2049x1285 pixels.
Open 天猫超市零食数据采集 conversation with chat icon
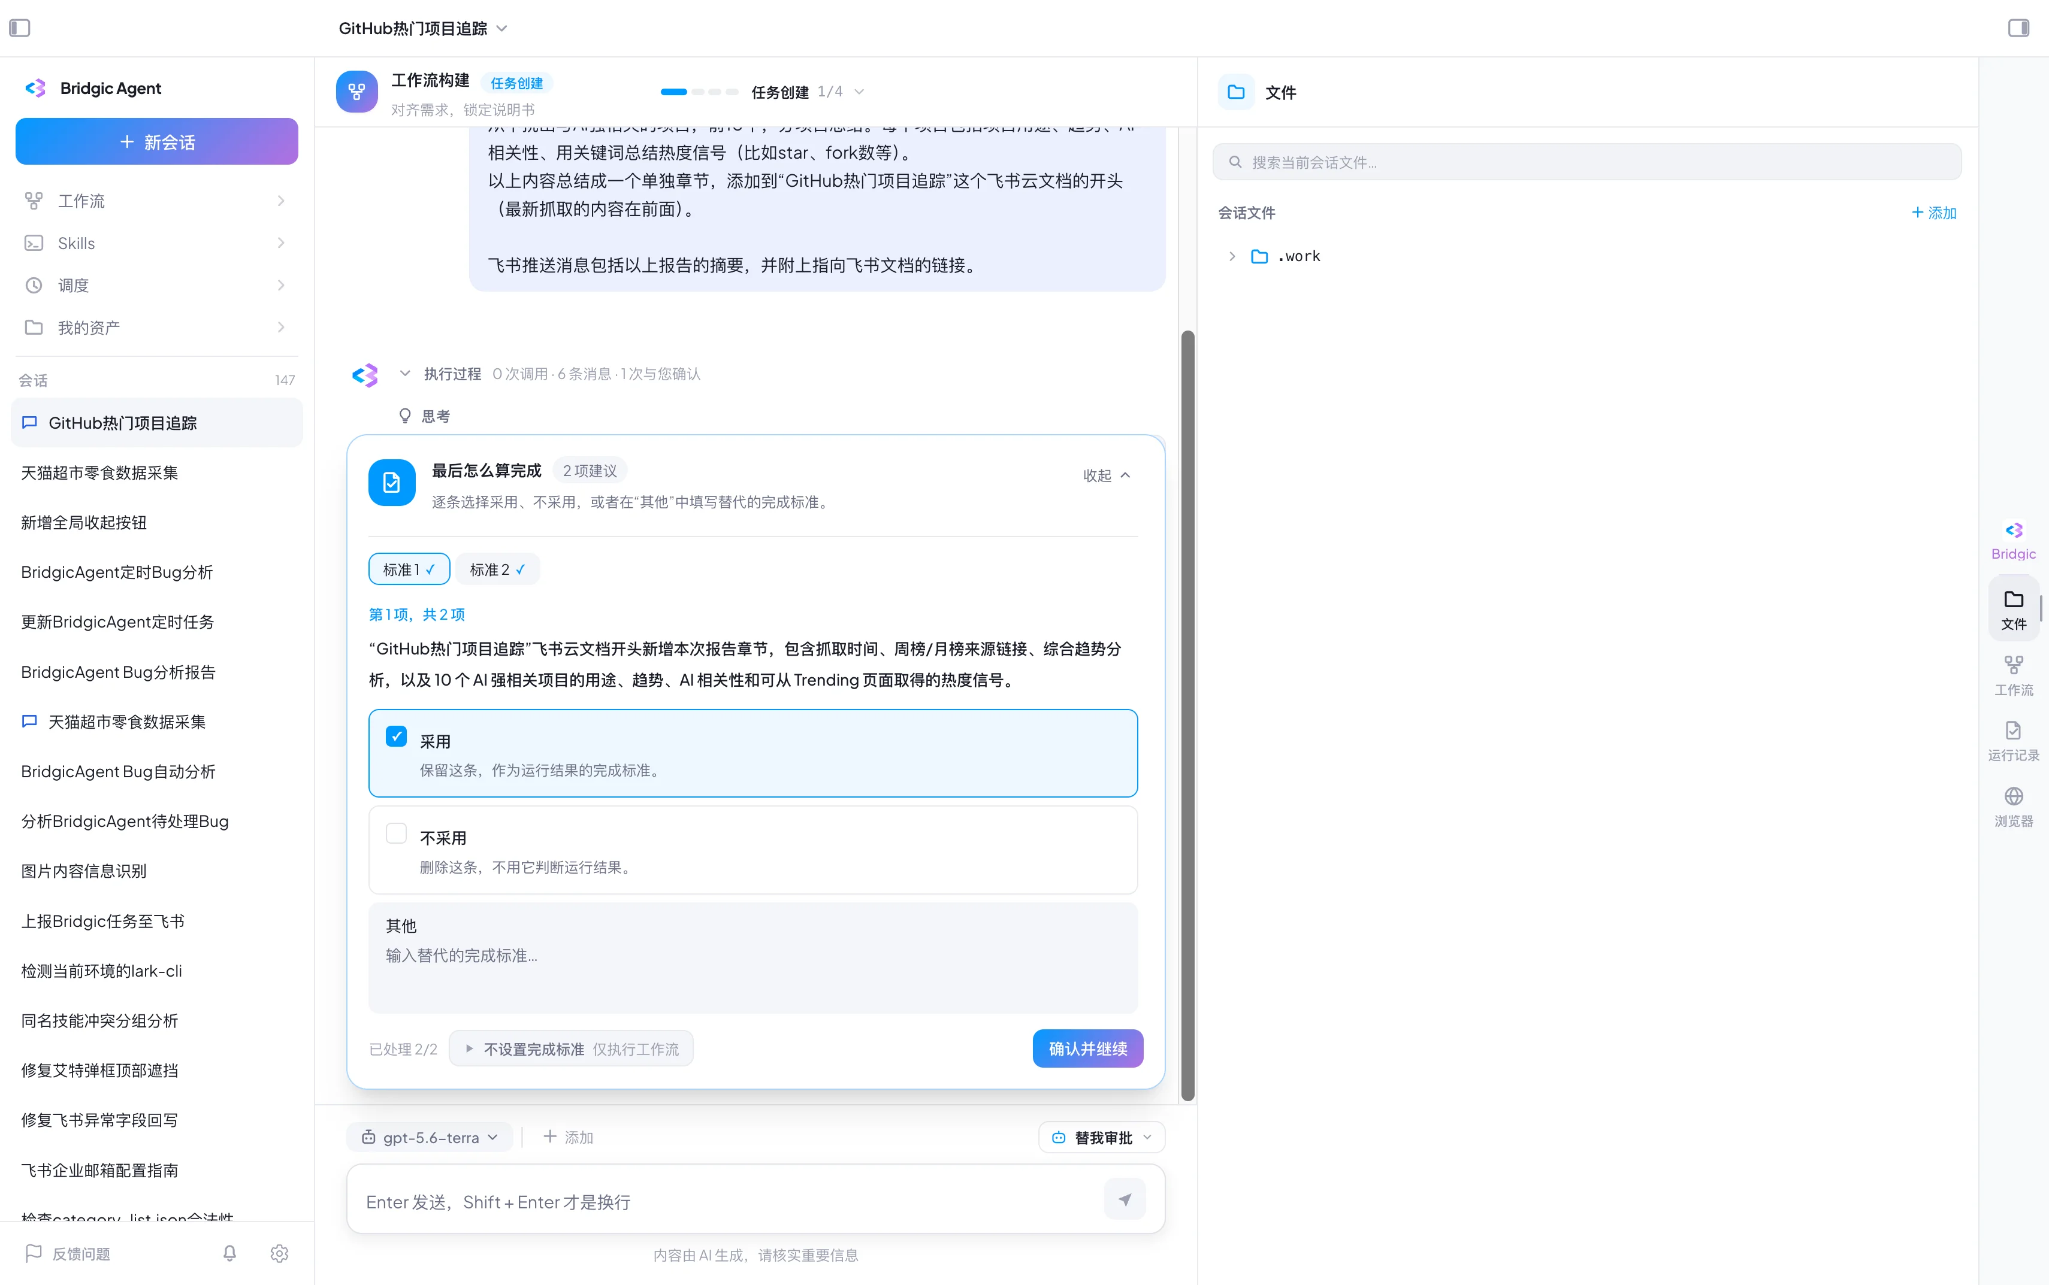tap(156, 722)
